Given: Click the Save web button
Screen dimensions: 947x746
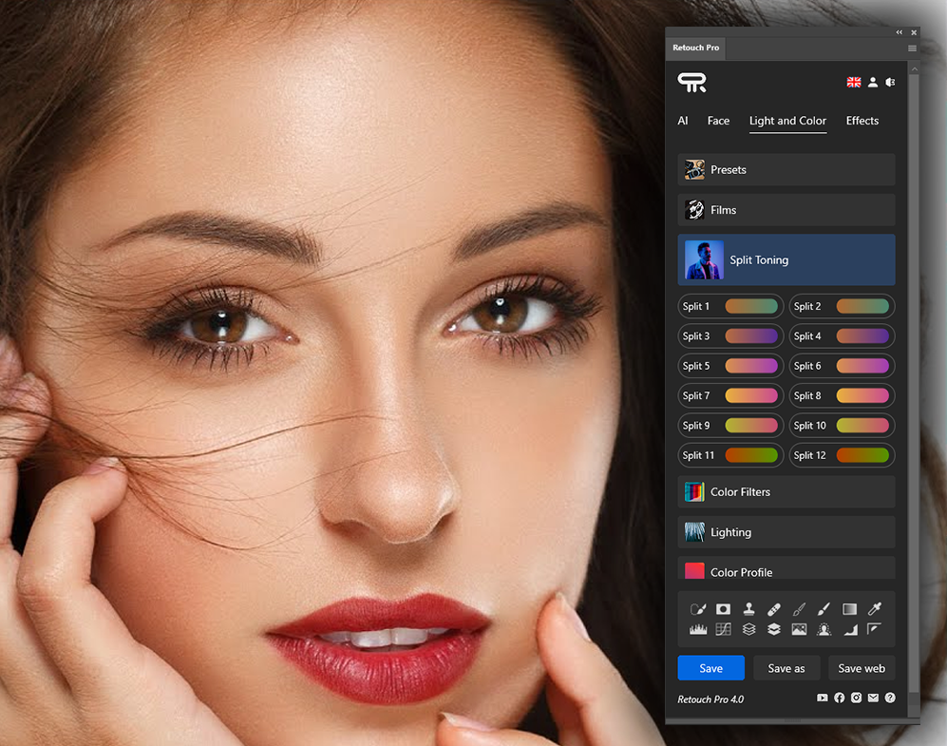Looking at the screenshot, I should 862,668.
